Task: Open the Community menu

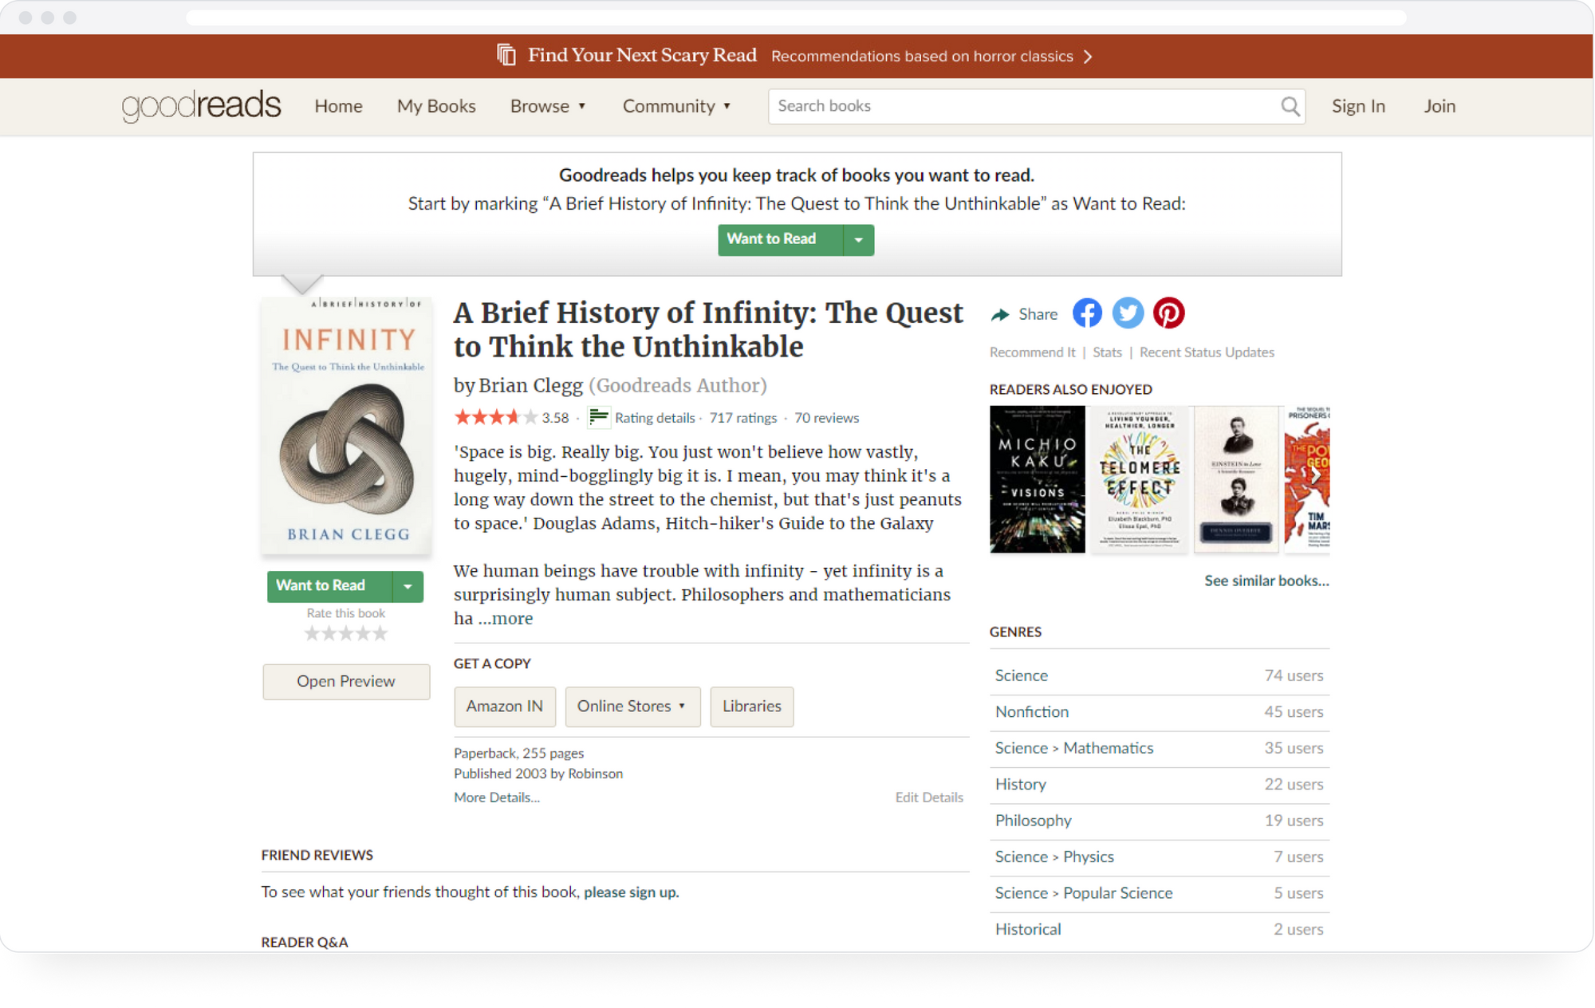Action: [676, 106]
